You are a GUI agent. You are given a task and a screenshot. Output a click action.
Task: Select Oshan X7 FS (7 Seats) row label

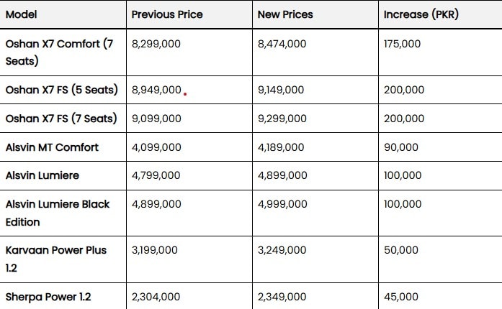click(x=61, y=119)
